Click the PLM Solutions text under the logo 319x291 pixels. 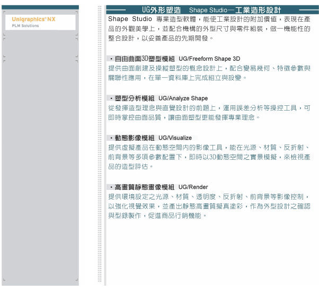coord(25,26)
